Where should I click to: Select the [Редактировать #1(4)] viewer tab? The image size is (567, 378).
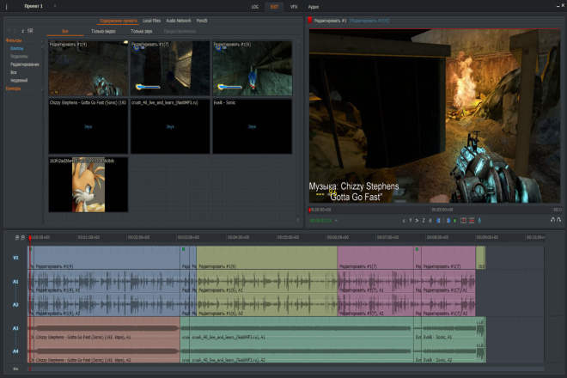point(369,21)
